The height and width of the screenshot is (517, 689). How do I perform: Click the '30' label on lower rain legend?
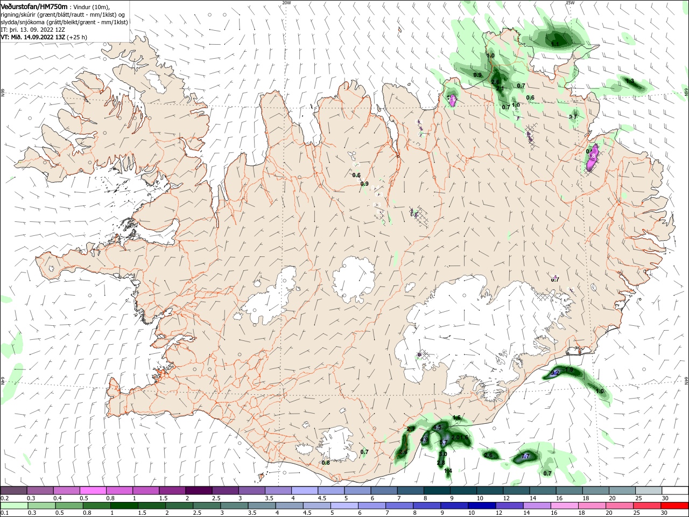[x=665, y=513]
